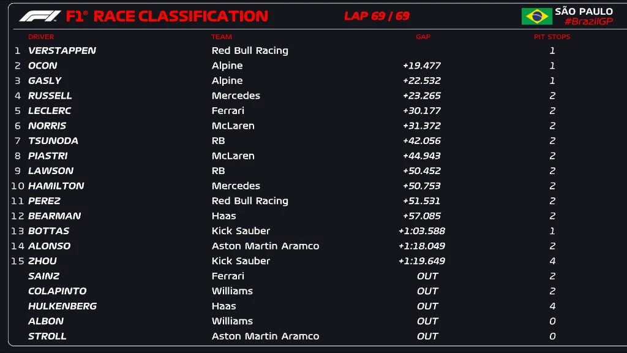Viewport: 627px width, 353px height.
Task: Click the SÃO PAULO location label
Action: coord(584,11)
